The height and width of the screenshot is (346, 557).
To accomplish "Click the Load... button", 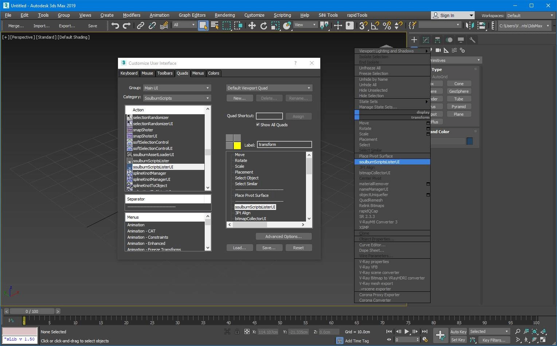I will [239, 248].
